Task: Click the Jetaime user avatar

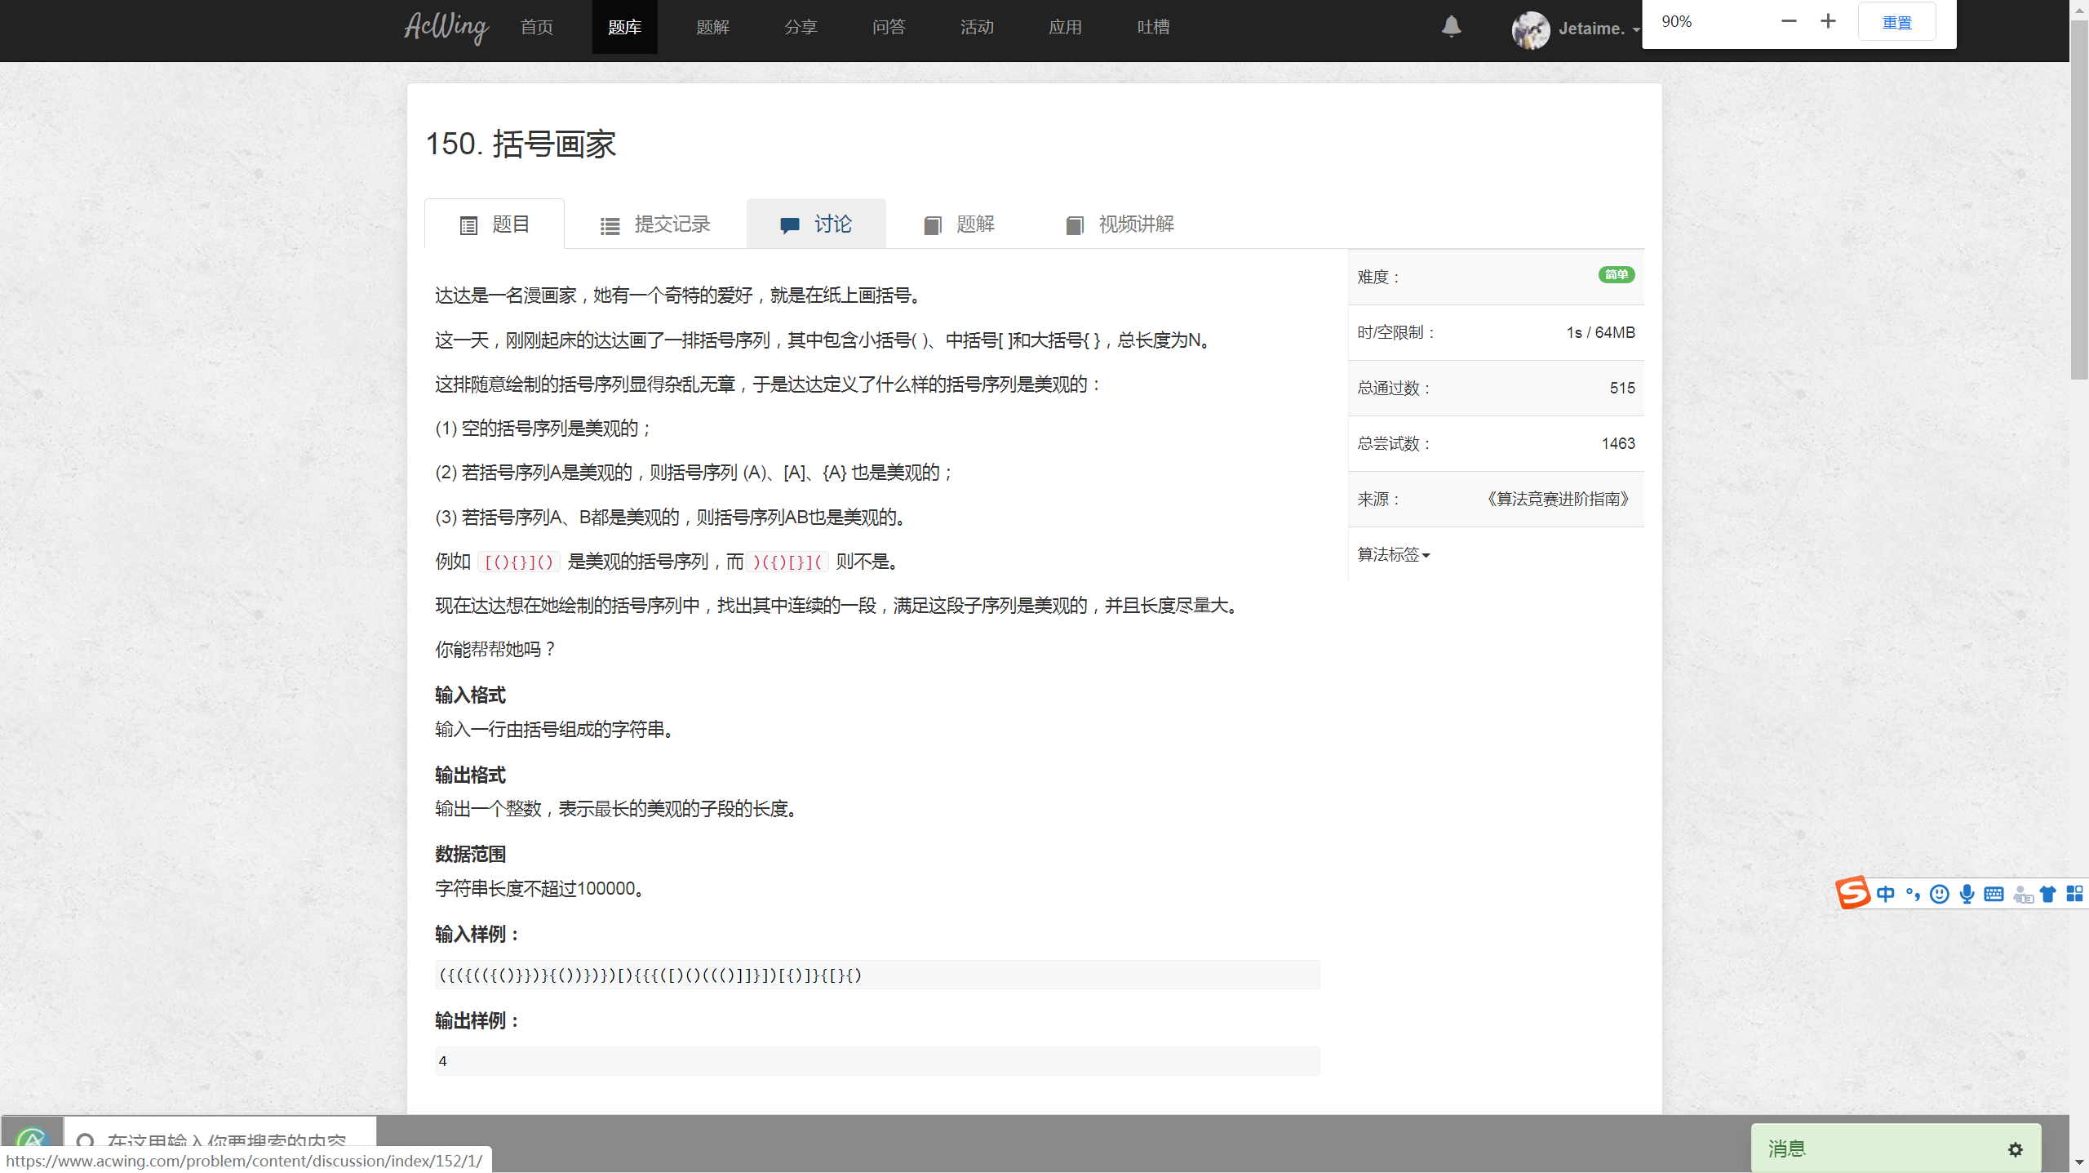Action: (1530, 30)
